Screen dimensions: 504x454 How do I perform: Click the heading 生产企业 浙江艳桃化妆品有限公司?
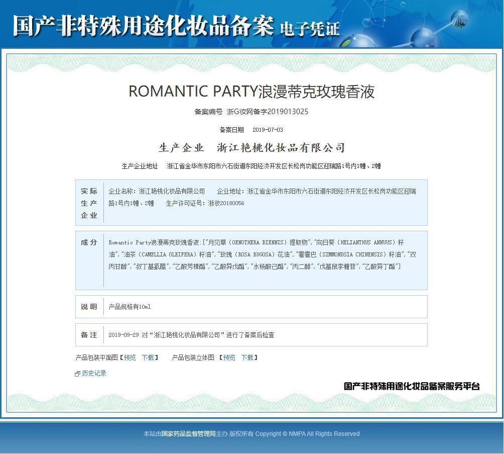tap(251, 147)
